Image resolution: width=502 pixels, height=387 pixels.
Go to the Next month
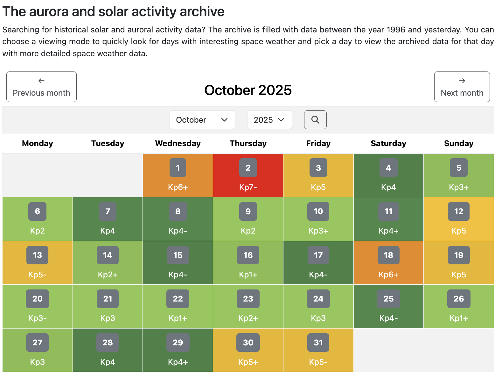tap(462, 87)
